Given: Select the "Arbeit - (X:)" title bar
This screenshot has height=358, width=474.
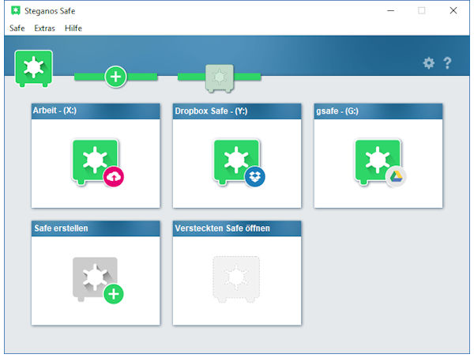Looking at the screenshot, I should [x=96, y=111].
